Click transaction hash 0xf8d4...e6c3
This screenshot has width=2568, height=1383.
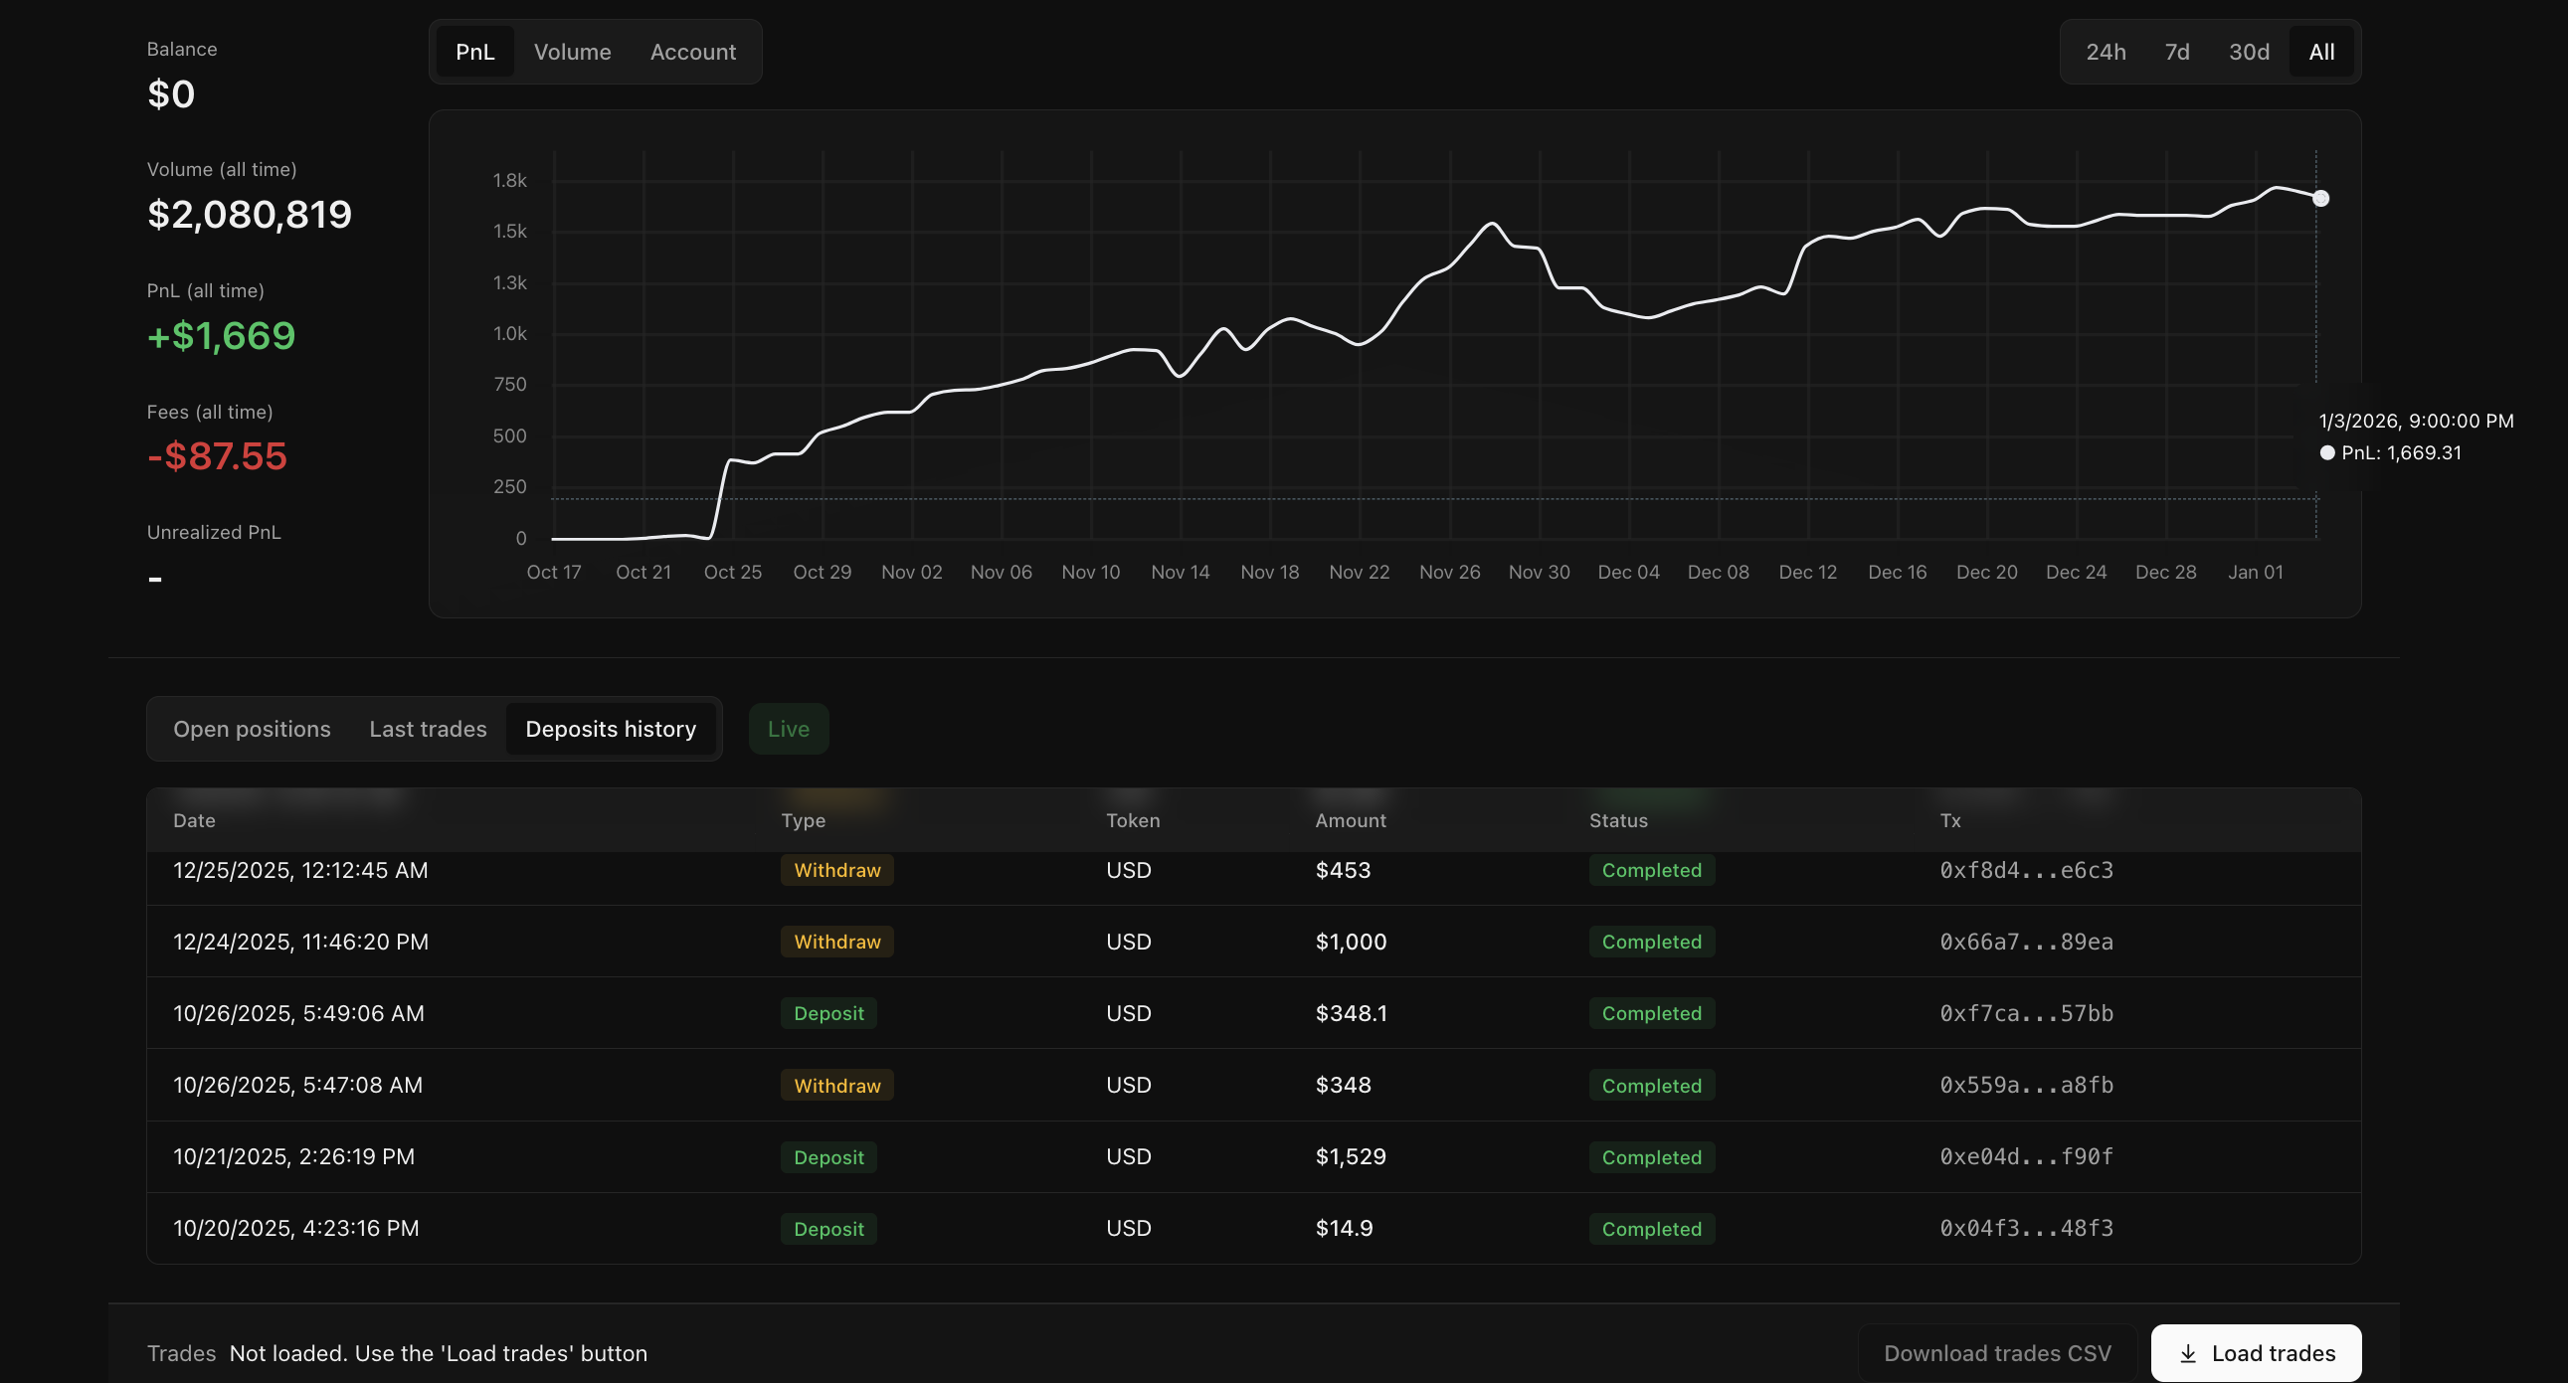coord(2027,870)
